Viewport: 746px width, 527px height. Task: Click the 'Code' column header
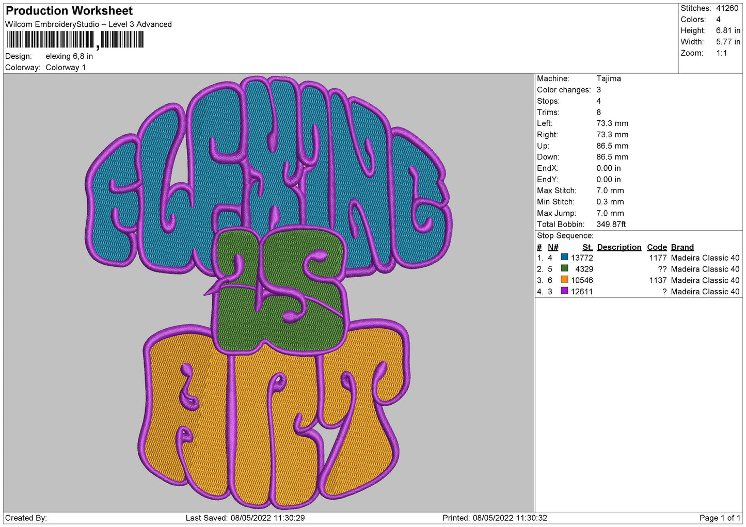point(657,247)
